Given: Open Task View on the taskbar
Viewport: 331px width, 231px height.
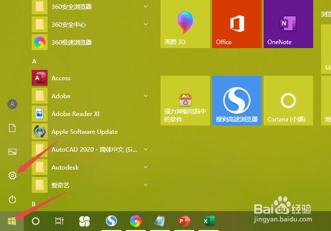Looking at the screenshot, I should point(59,221).
